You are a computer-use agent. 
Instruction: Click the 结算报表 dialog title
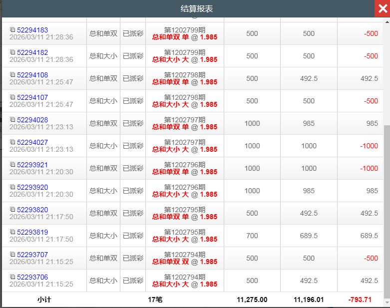196,8
